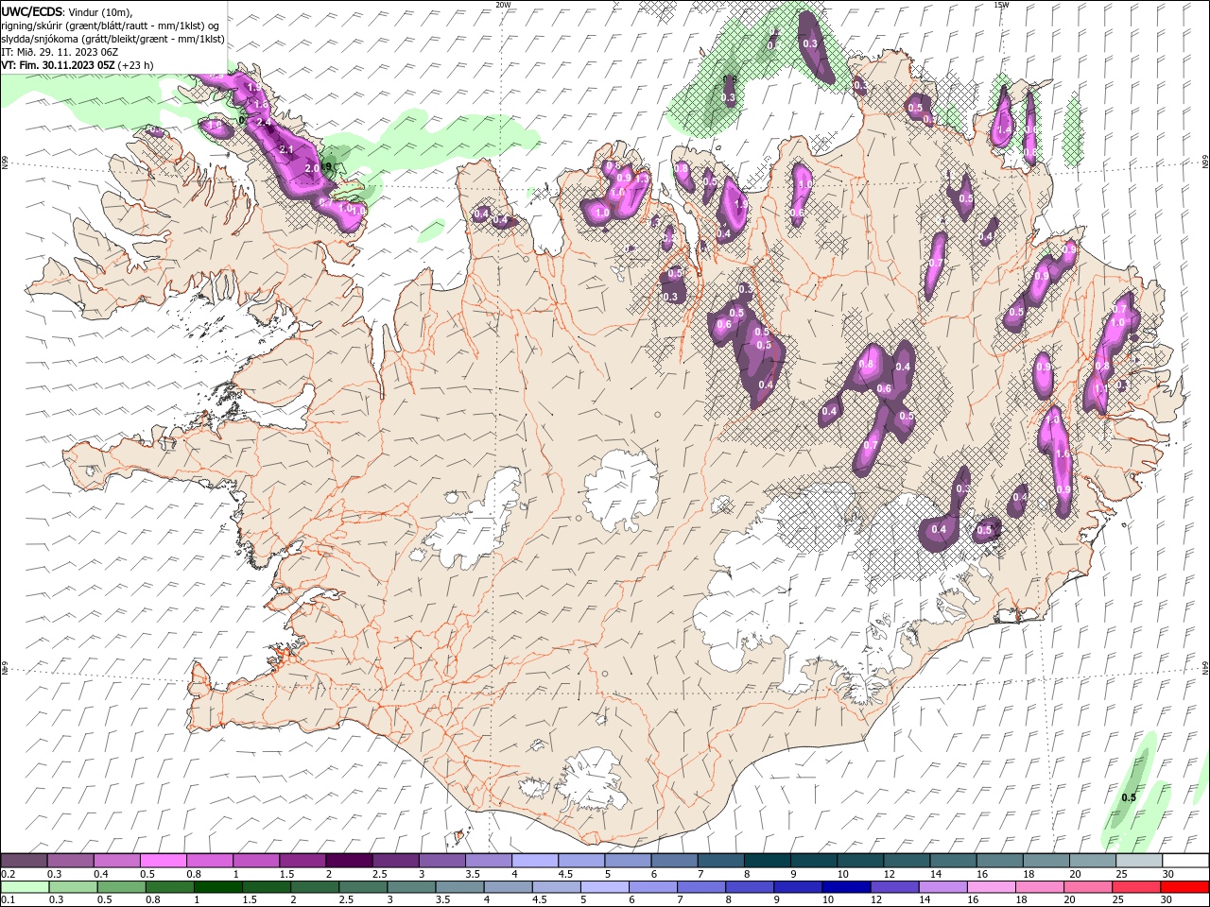
Task: Click the 1.6 snowfall value in the east
Action: (x=1063, y=454)
